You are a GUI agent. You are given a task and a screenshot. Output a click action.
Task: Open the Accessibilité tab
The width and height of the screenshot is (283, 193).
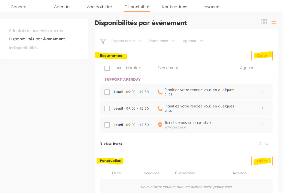click(x=99, y=7)
